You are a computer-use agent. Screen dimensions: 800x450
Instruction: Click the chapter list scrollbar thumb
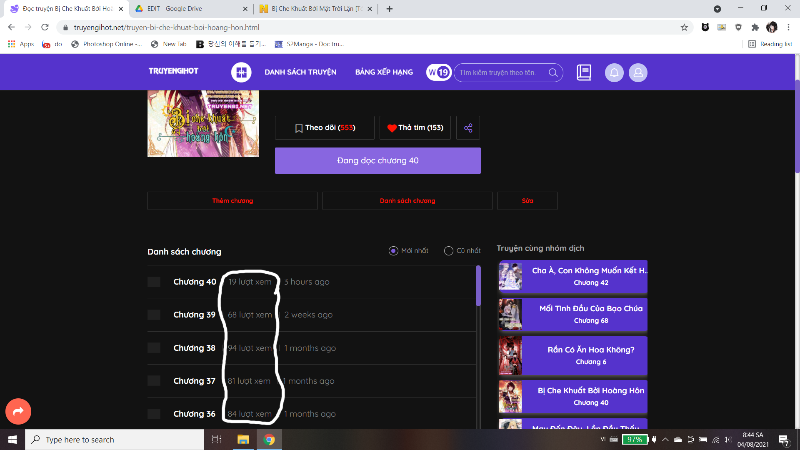click(478, 287)
